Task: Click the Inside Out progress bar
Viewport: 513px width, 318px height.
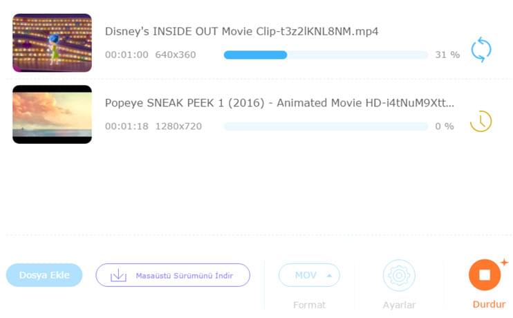Action: (326, 55)
